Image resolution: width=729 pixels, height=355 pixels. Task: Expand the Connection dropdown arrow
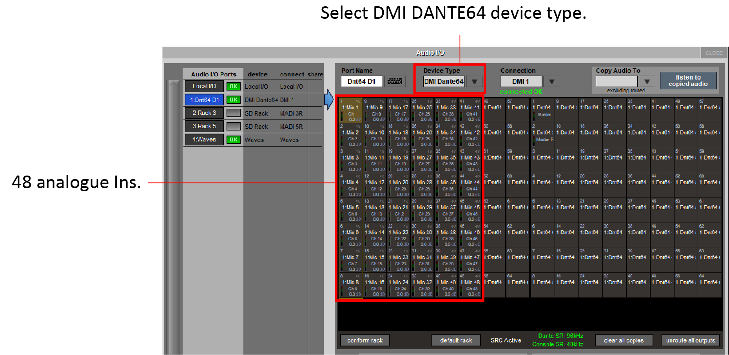click(x=551, y=82)
